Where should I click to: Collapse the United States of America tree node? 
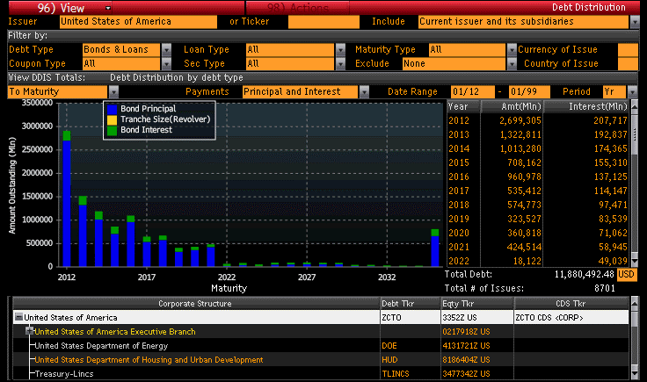coord(18,317)
